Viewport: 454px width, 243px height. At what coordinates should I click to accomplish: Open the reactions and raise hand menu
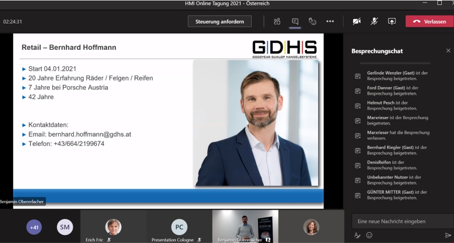tap(312, 21)
